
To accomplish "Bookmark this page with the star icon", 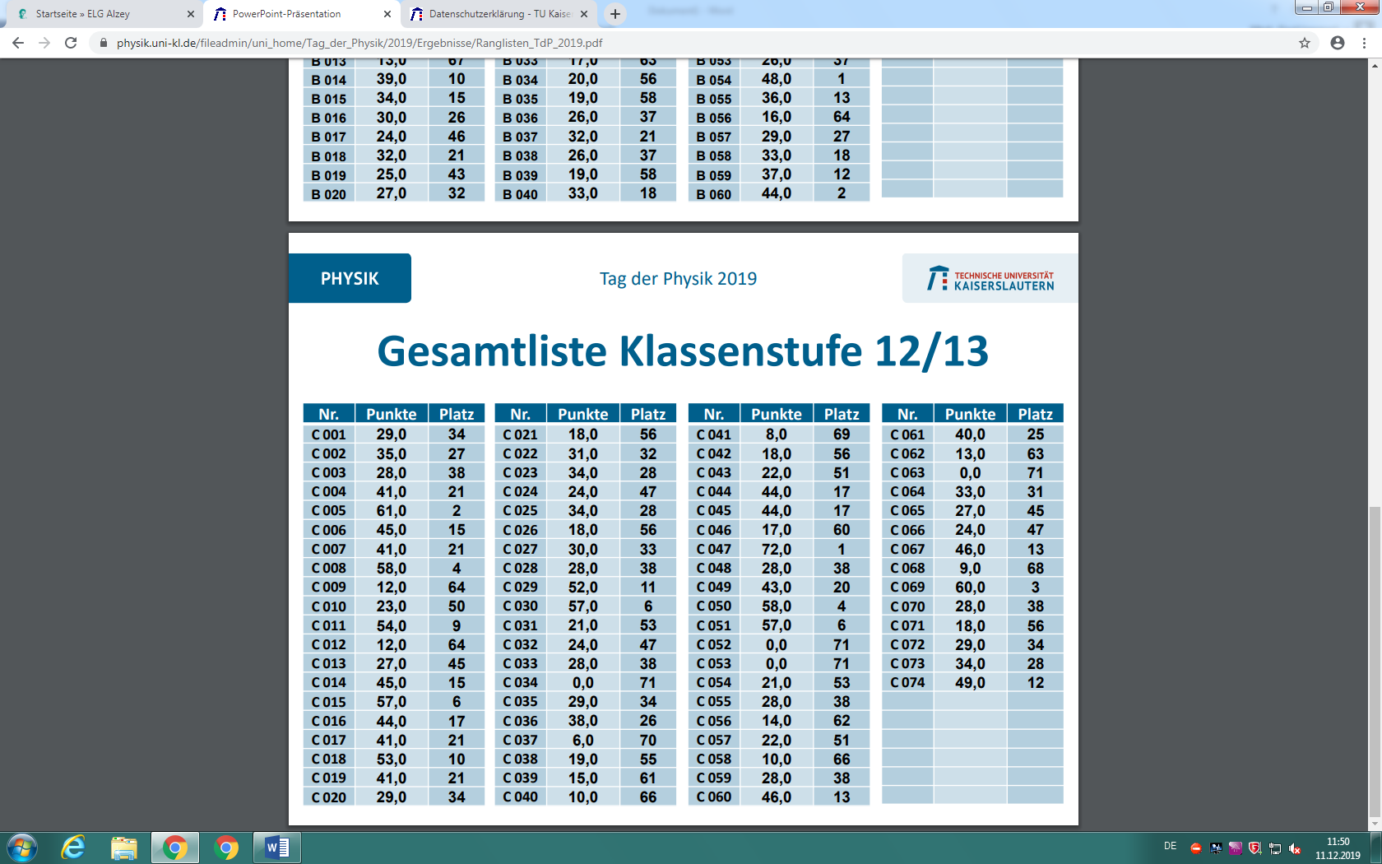I will pyautogui.click(x=1305, y=43).
